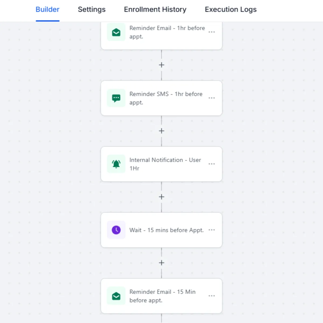The image size is (323, 323).
Task: Select the Builder tab
Action: pyautogui.click(x=47, y=9)
